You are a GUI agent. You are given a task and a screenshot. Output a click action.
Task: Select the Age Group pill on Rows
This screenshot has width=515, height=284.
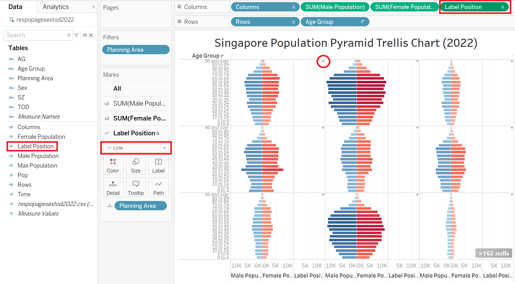(x=334, y=22)
